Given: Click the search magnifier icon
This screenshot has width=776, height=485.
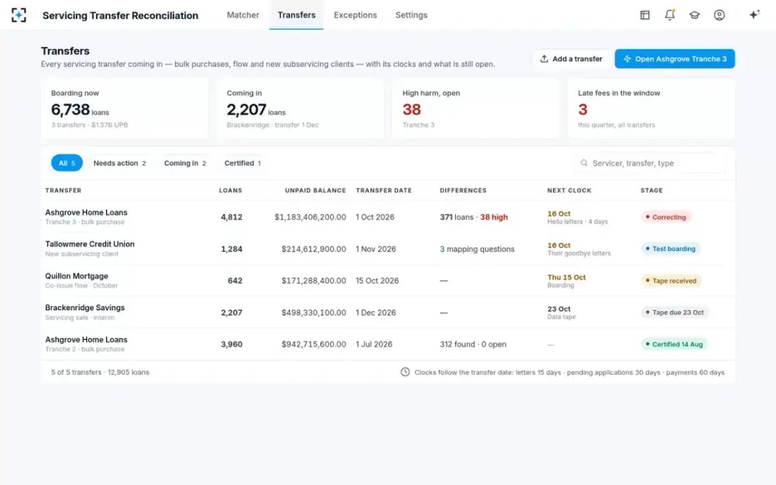Looking at the screenshot, I should point(584,164).
